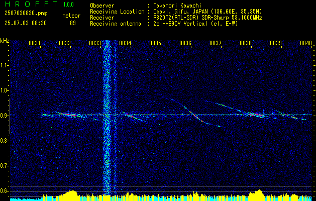
Task: Click the meteor count label
Action: pos(71,16)
